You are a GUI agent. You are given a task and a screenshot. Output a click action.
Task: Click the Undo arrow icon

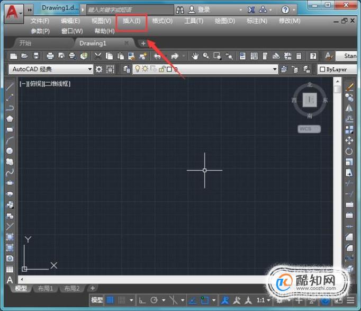point(157,56)
